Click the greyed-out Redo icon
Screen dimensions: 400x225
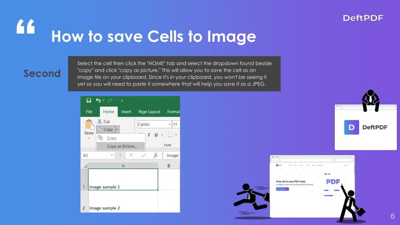coord(110,100)
